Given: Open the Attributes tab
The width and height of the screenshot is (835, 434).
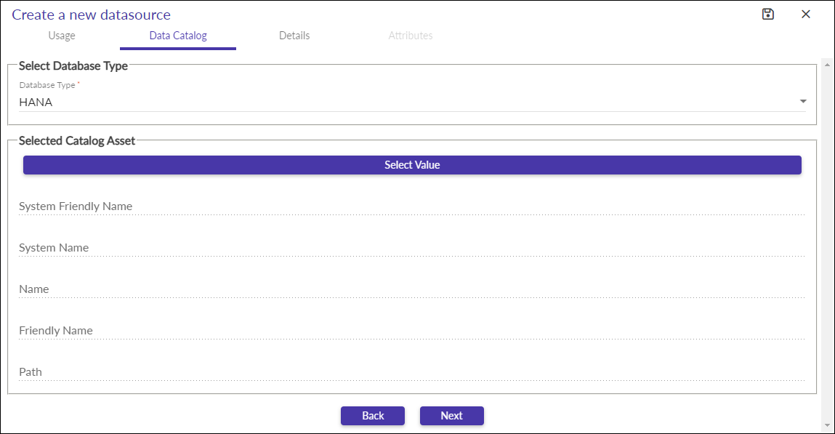Looking at the screenshot, I should coord(410,36).
